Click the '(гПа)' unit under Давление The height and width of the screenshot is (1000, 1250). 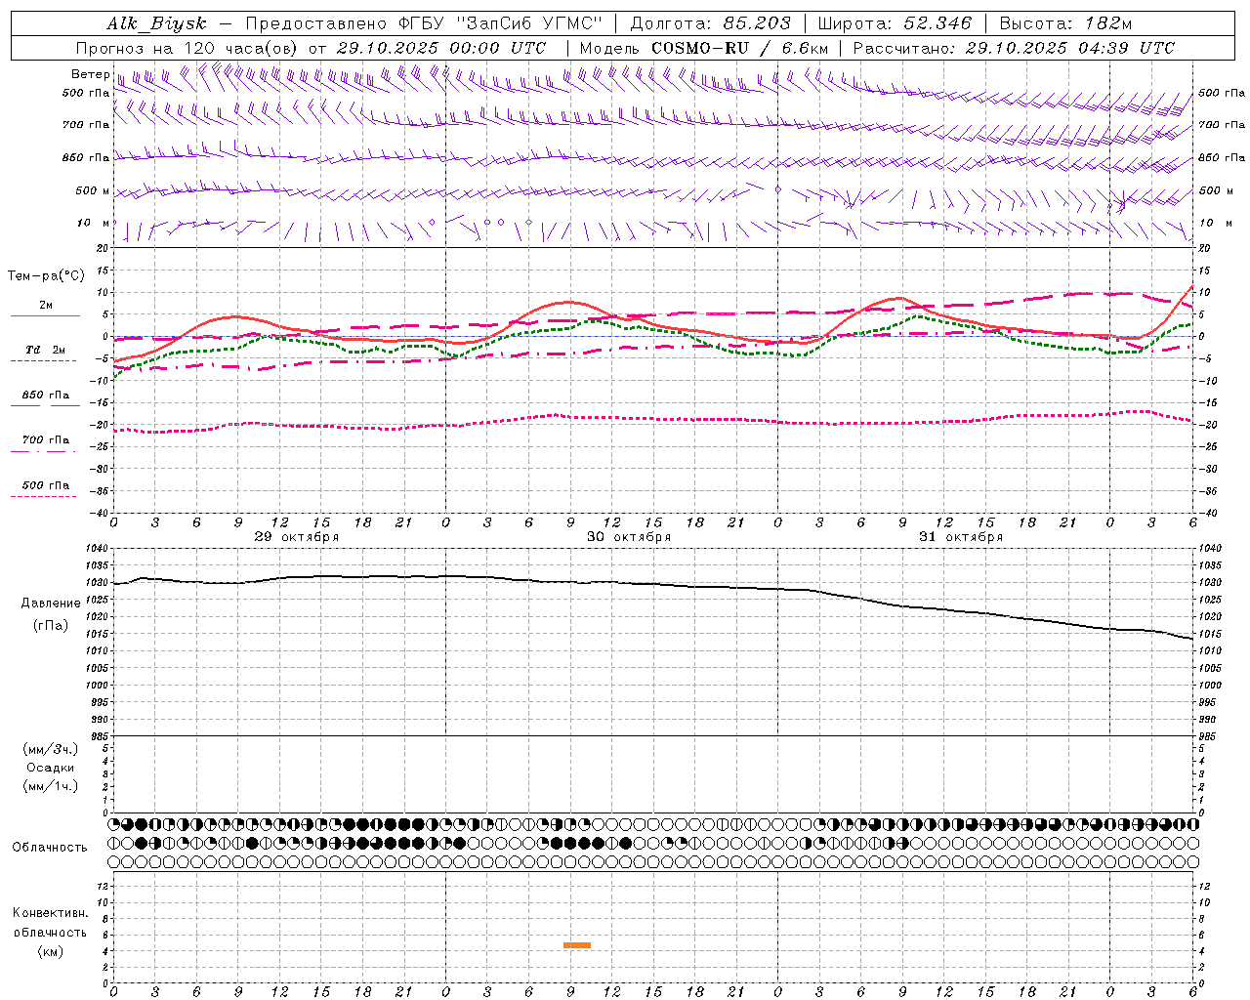click(x=51, y=626)
